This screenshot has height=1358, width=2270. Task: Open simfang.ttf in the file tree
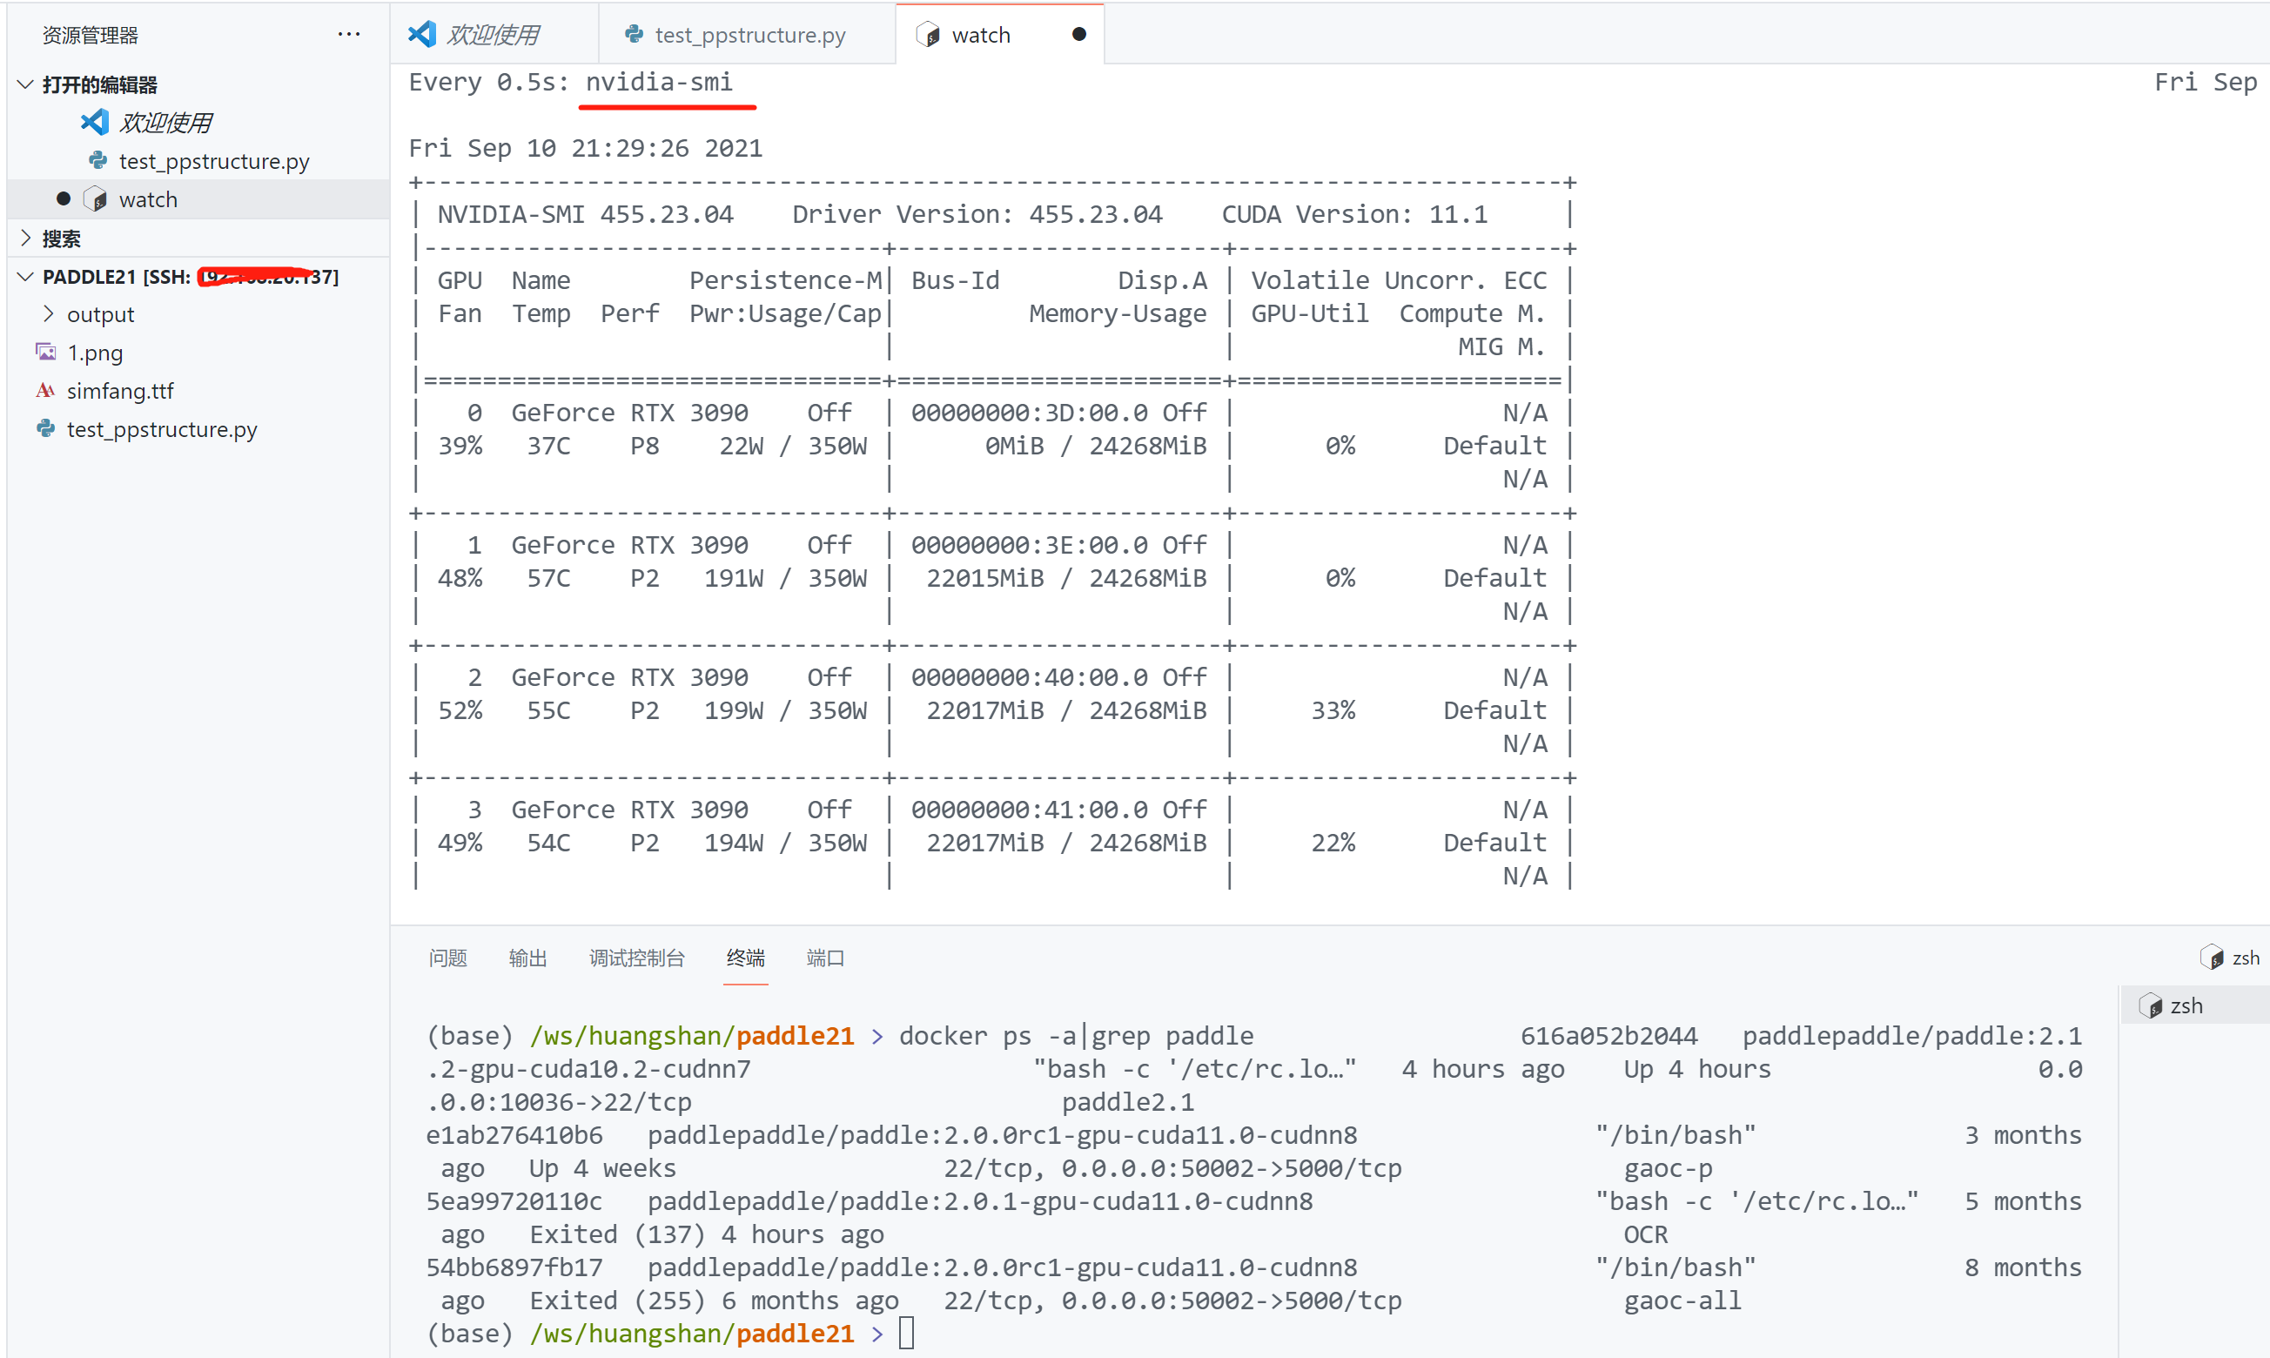pyautogui.click(x=198, y=391)
